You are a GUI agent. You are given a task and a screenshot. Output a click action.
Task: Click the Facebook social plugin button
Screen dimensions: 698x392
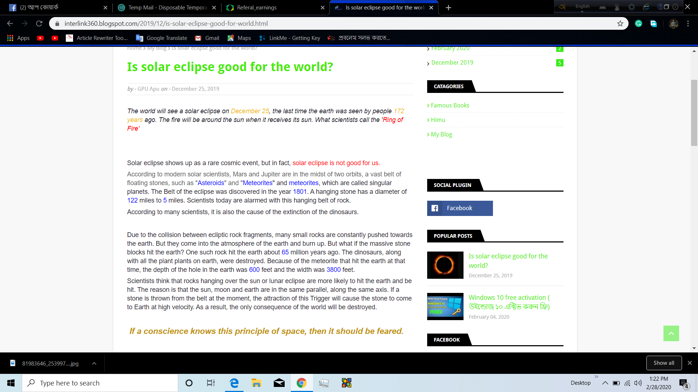(x=460, y=208)
